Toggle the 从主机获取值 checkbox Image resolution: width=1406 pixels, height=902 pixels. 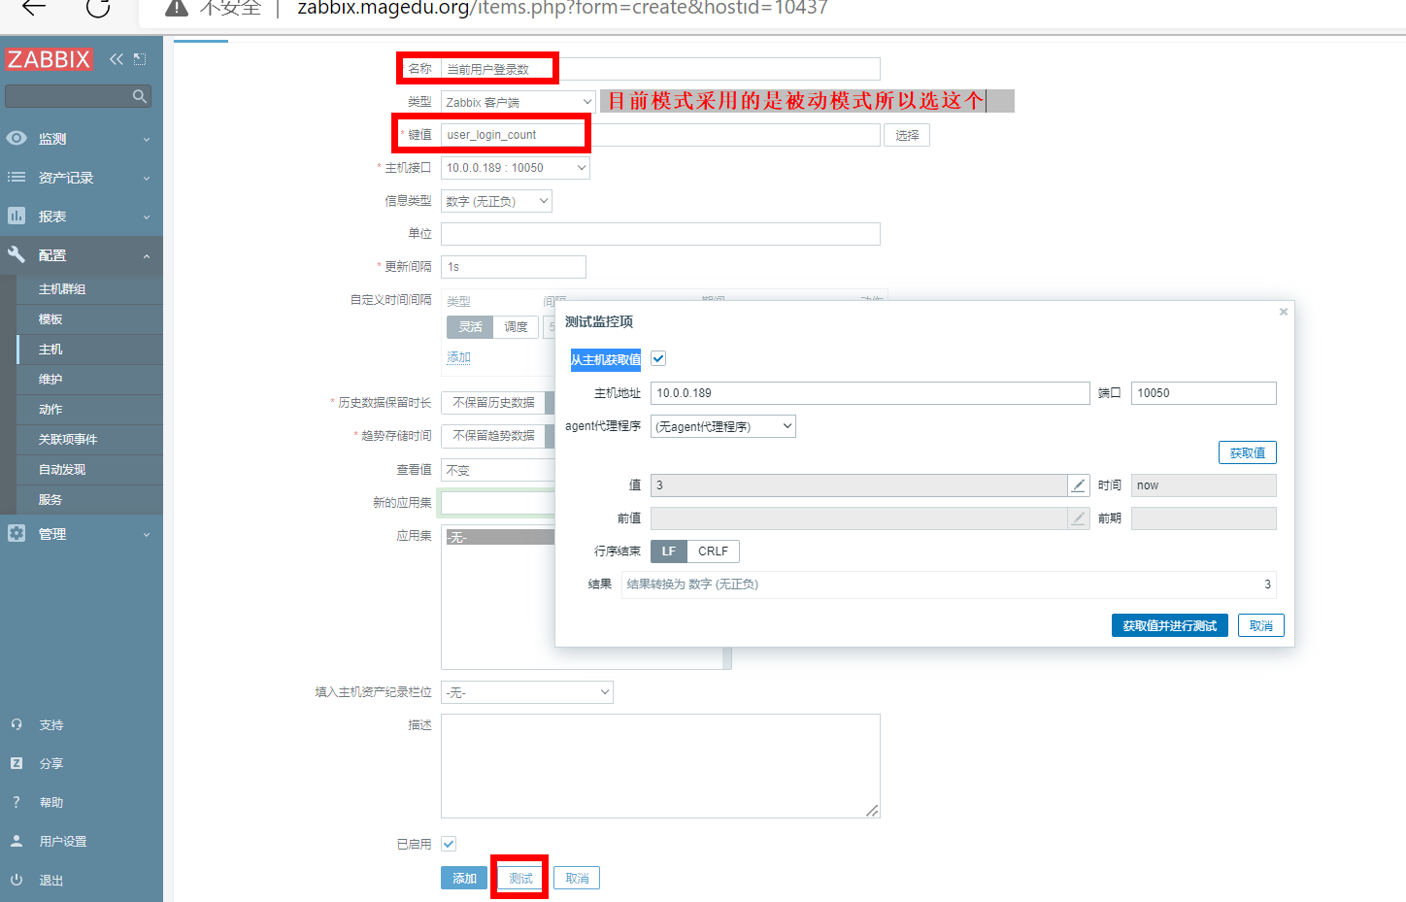click(658, 358)
